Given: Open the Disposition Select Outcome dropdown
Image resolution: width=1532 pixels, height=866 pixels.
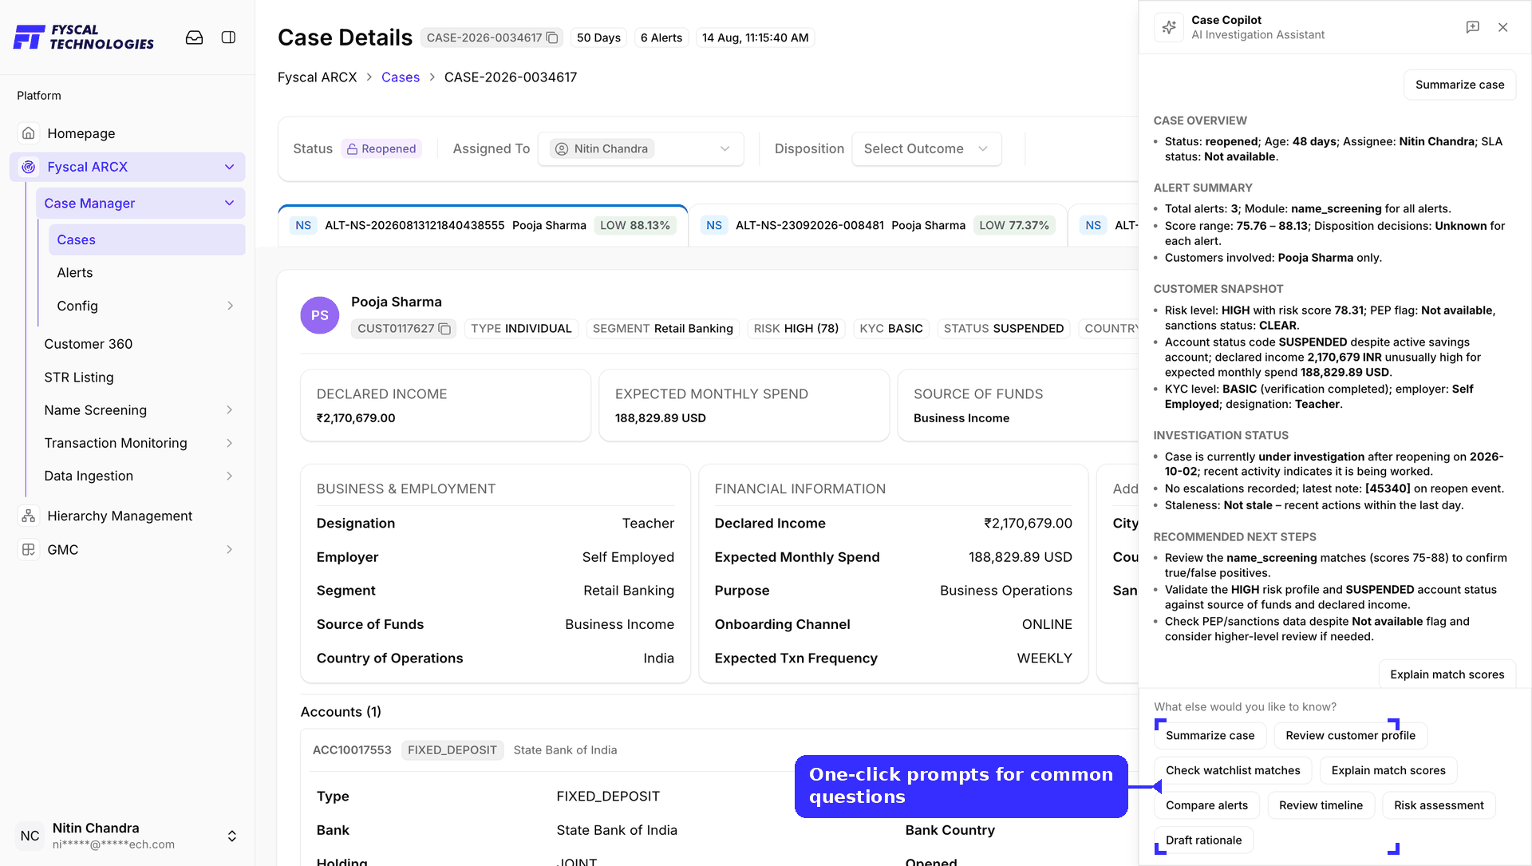Looking at the screenshot, I should click(x=926, y=149).
